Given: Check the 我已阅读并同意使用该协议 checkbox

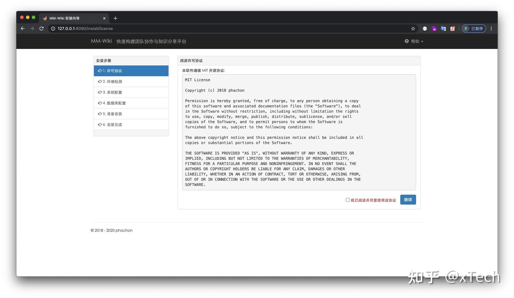Looking at the screenshot, I should click(x=347, y=200).
